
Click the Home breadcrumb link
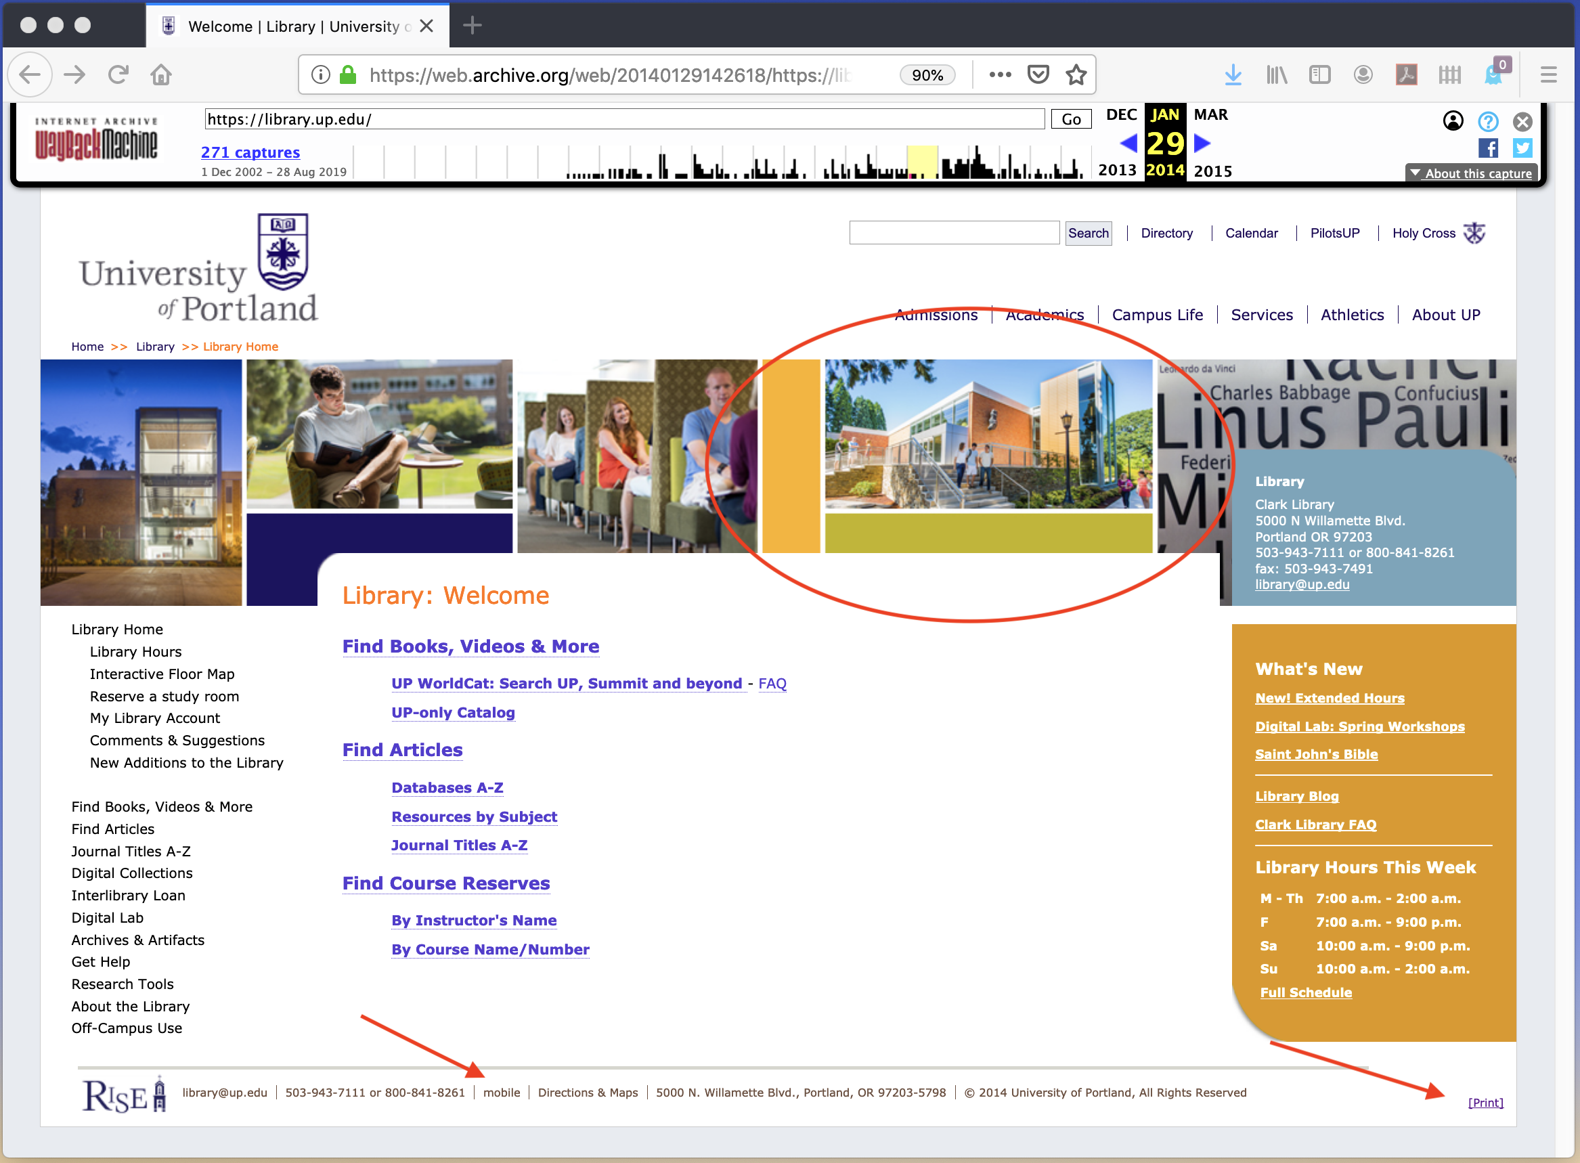click(x=87, y=347)
